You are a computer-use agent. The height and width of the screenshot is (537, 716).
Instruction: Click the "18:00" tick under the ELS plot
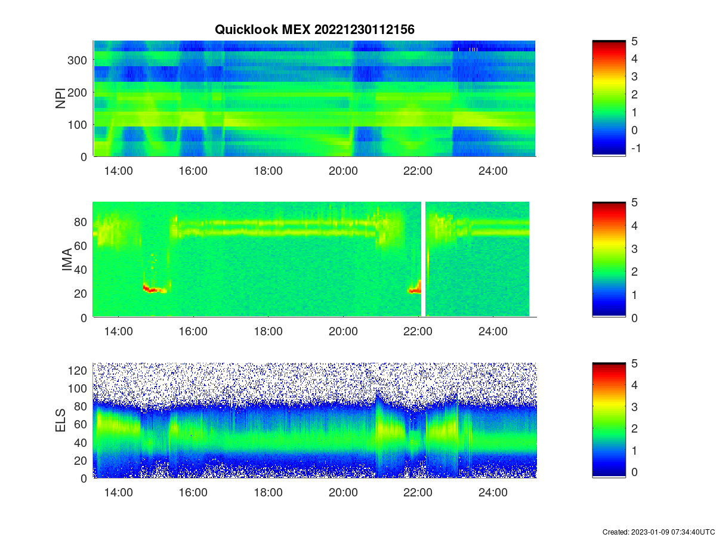[x=268, y=493]
